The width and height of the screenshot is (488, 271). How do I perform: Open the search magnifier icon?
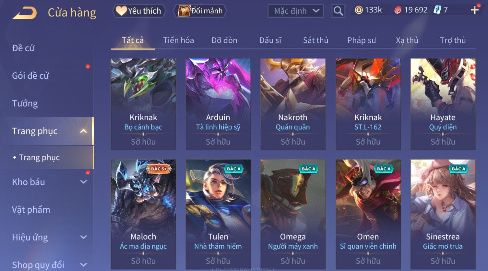(338, 11)
